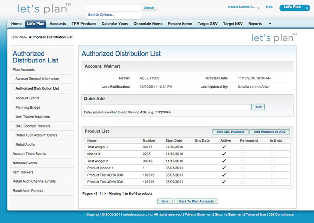Open Account Events in sidebar
This screenshot has width=314, height=223.
click(x=27, y=98)
